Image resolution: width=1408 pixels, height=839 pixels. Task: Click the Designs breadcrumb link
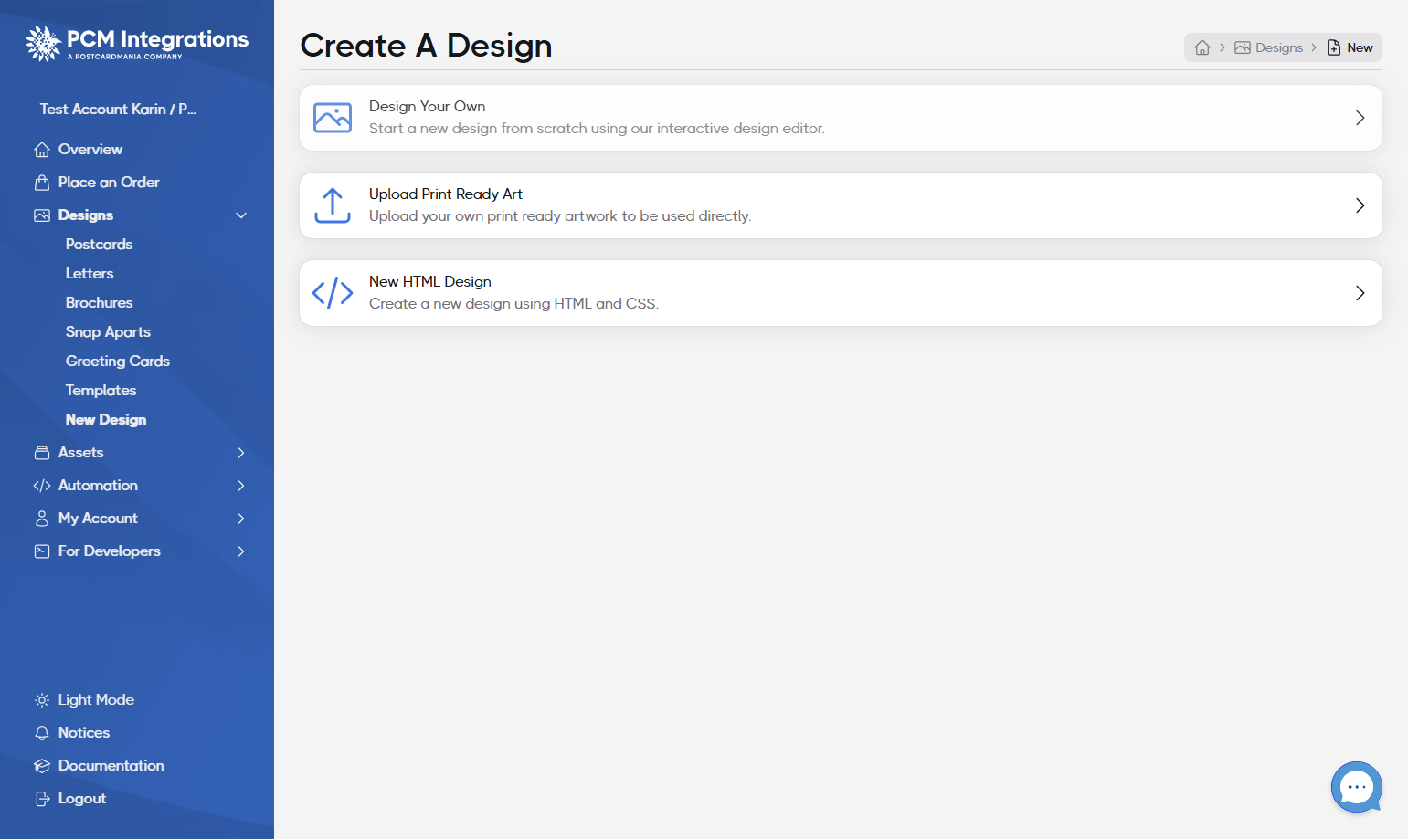pos(1279,47)
